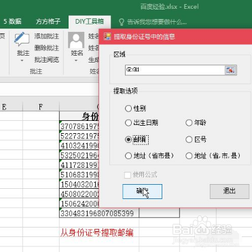
Task: Click cell starting with 150624
Action: (x=79, y=204)
